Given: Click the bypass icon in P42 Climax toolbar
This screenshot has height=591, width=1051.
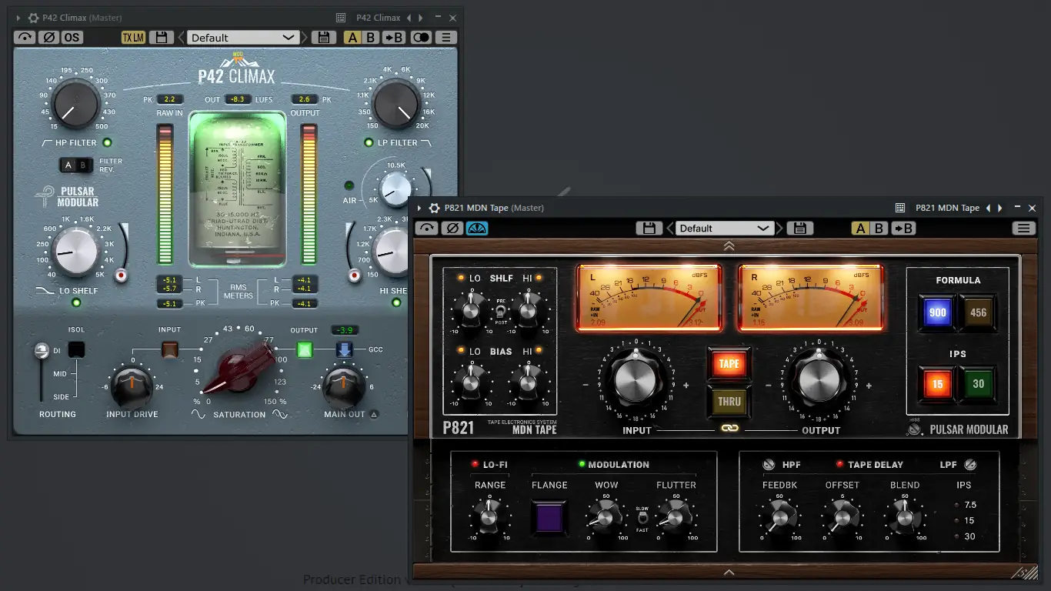Looking at the screenshot, I should [25, 37].
